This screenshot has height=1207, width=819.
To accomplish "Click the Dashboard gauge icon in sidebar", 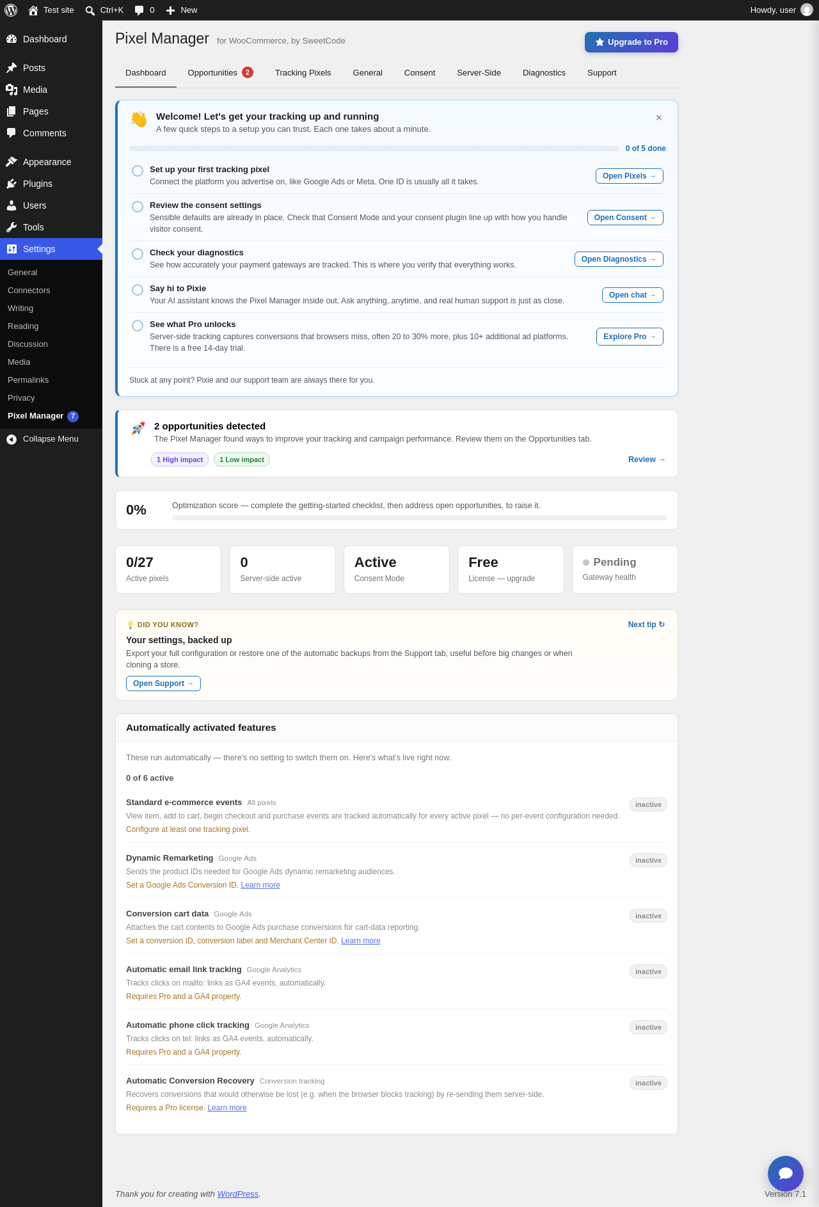I will pos(12,39).
